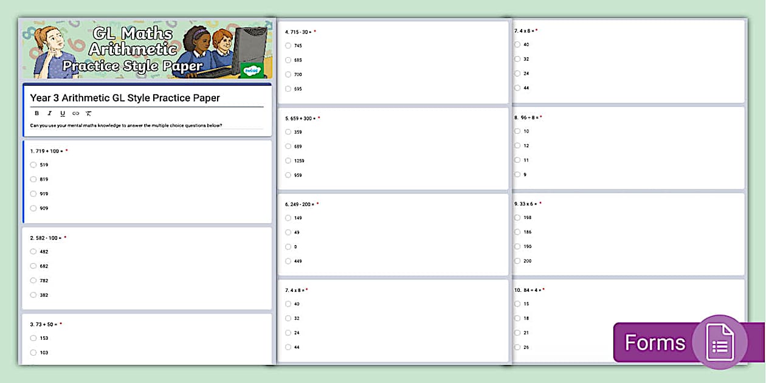The height and width of the screenshot is (383, 766).
Task: Select answer 819 for question 1
Action: (33, 179)
